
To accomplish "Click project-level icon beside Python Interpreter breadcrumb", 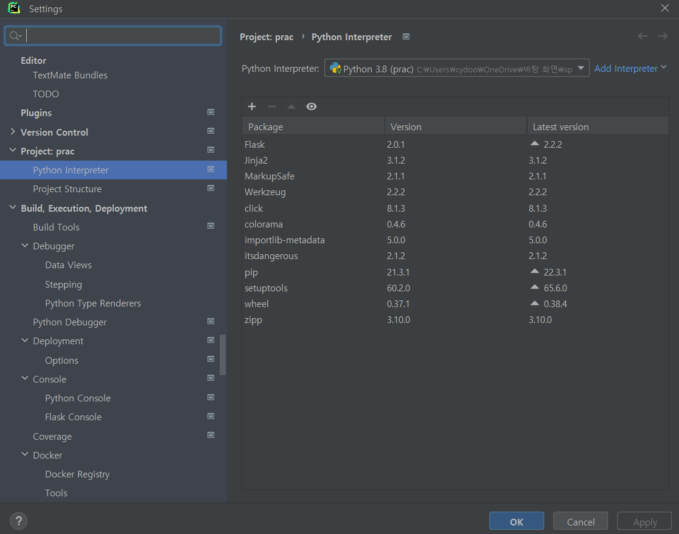I will tap(406, 36).
